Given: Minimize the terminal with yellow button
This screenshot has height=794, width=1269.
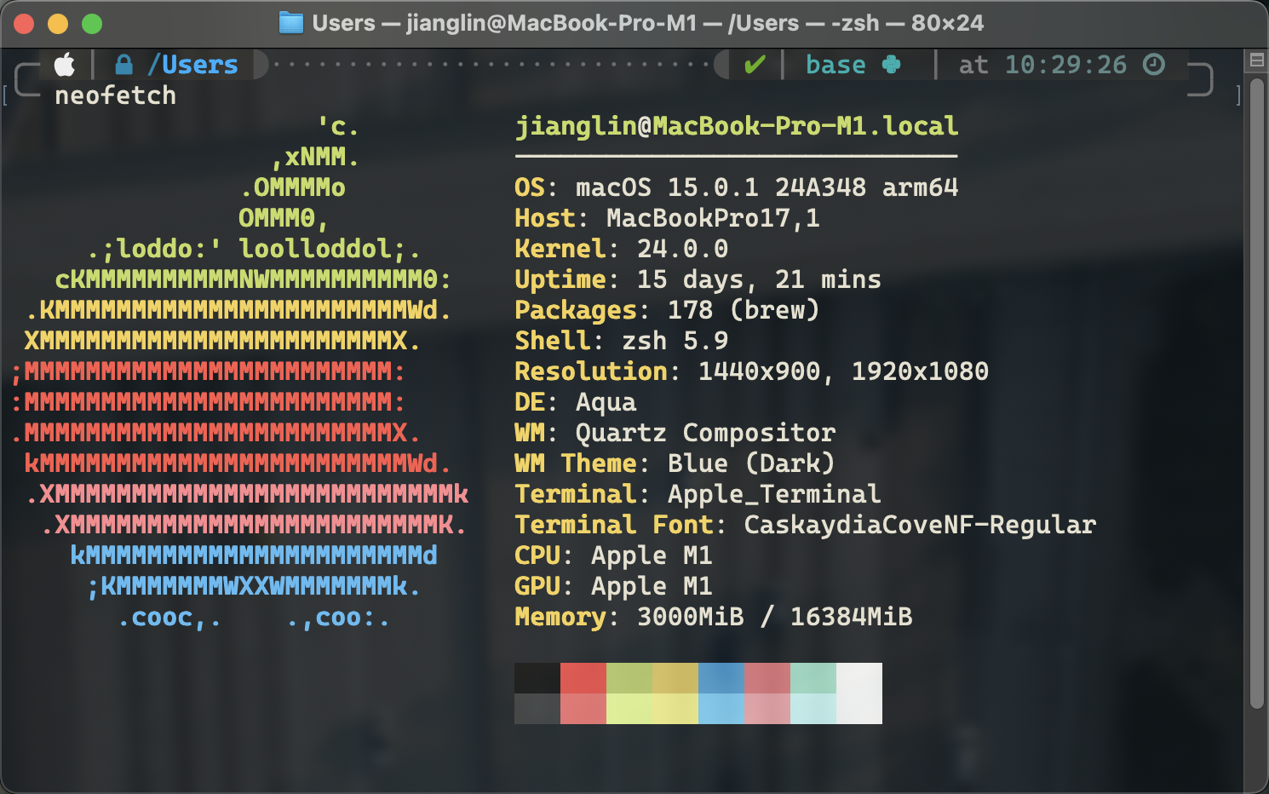Looking at the screenshot, I should 58,24.
